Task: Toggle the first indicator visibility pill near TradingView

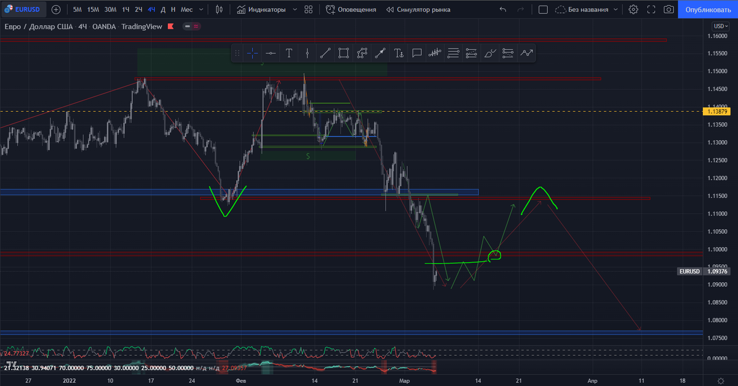Action: [x=188, y=26]
